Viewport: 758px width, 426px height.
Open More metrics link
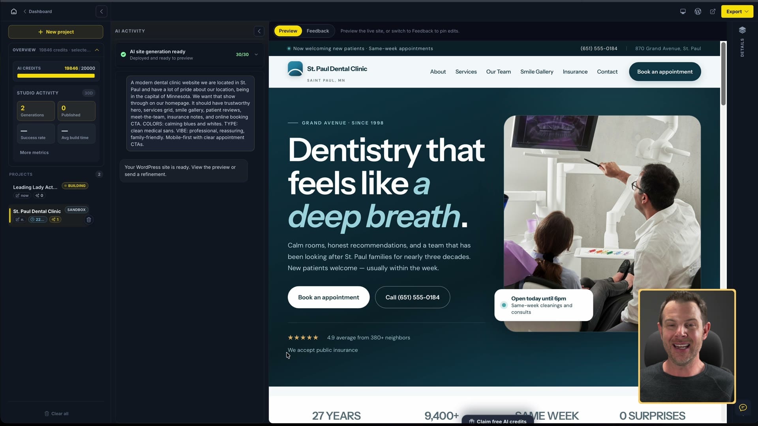tap(34, 153)
